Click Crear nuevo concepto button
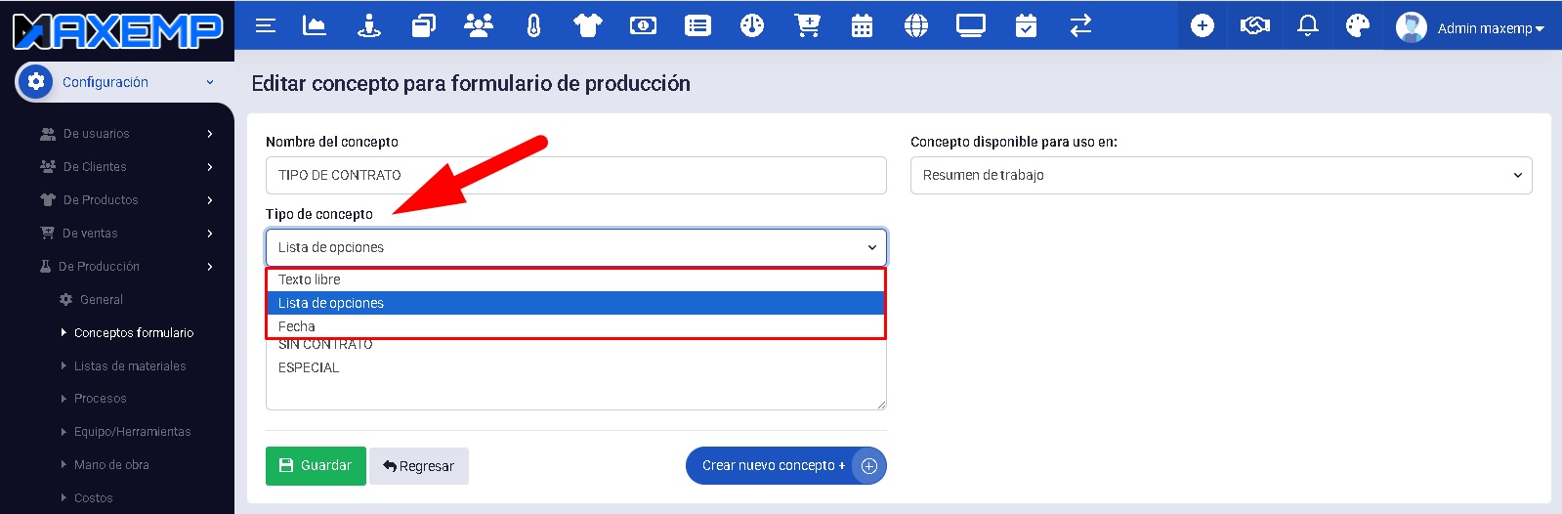The width and height of the screenshot is (1562, 514). click(786, 466)
